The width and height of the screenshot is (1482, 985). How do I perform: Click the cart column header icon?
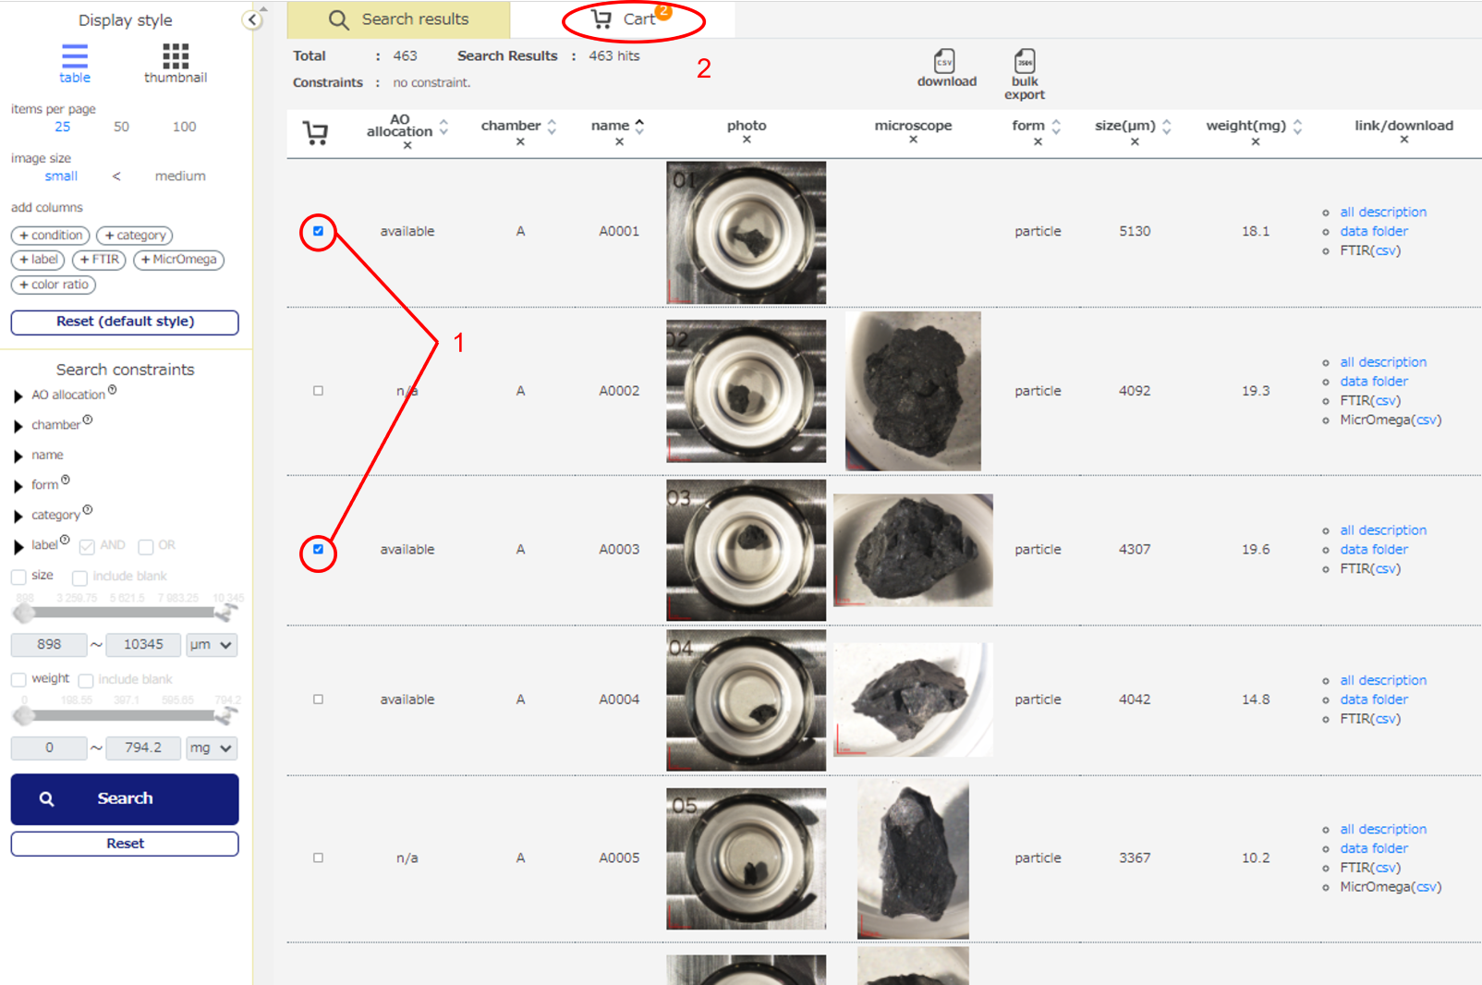(316, 133)
